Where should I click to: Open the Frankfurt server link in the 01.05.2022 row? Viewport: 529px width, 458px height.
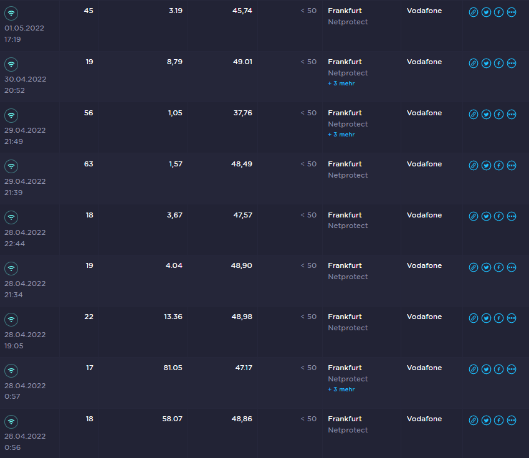(345, 11)
